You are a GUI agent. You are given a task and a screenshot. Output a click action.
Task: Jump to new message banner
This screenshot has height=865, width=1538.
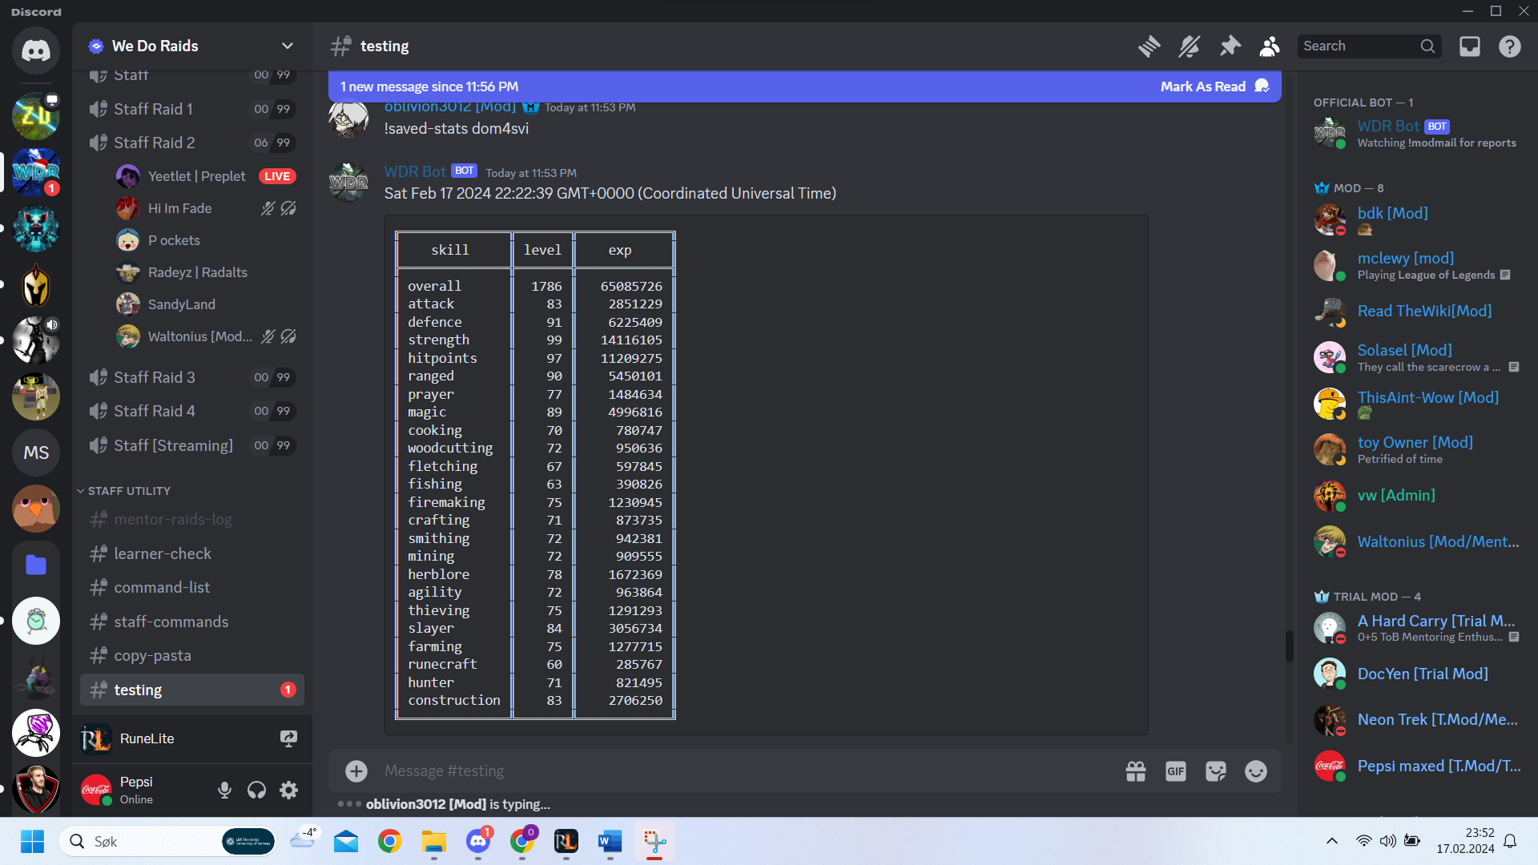(429, 86)
